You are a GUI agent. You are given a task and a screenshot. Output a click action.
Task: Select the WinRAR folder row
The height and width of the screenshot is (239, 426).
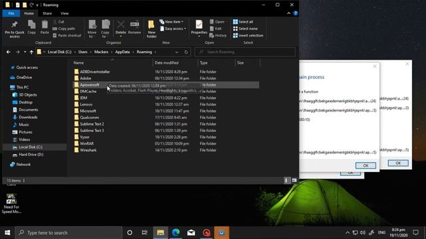(x=166, y=143)
